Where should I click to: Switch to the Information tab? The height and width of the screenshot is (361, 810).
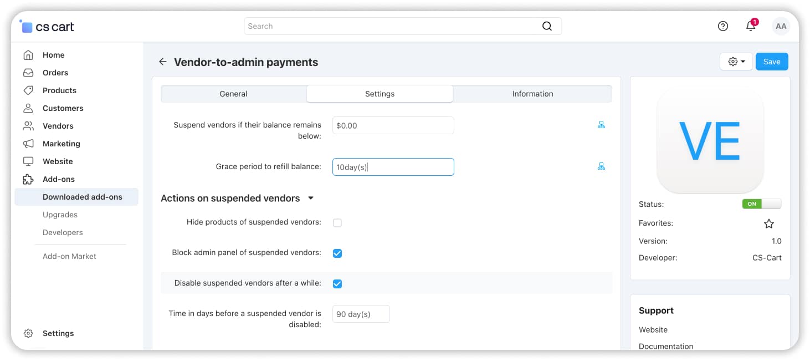click(532, 94)
